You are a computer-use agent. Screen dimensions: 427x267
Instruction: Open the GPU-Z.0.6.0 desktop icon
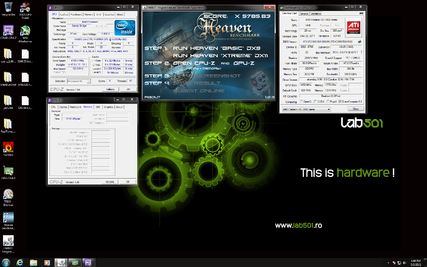(8, 173)
